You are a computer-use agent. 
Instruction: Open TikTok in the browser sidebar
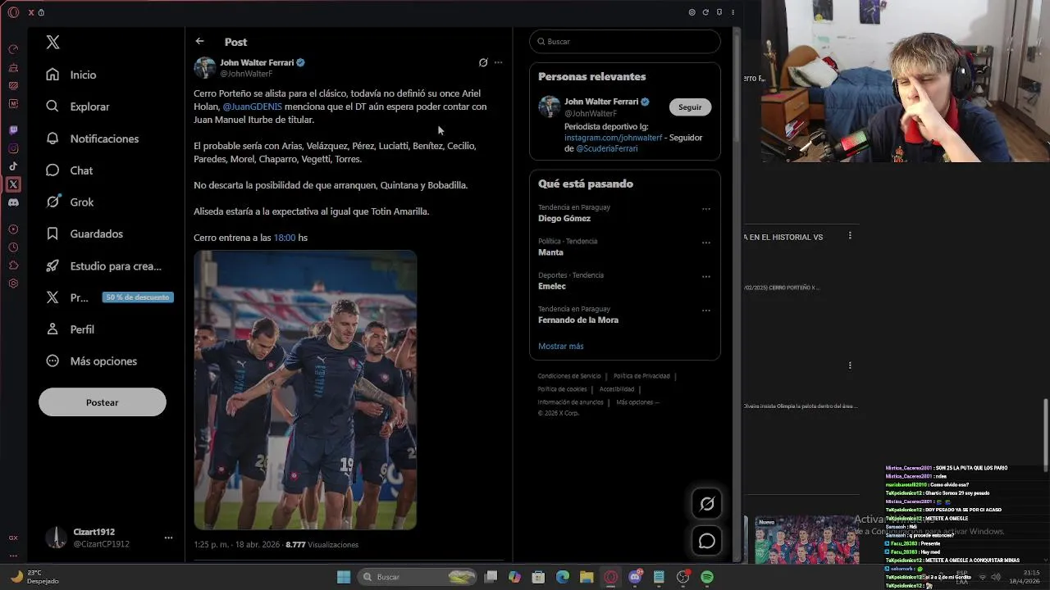tap(13, 166)
